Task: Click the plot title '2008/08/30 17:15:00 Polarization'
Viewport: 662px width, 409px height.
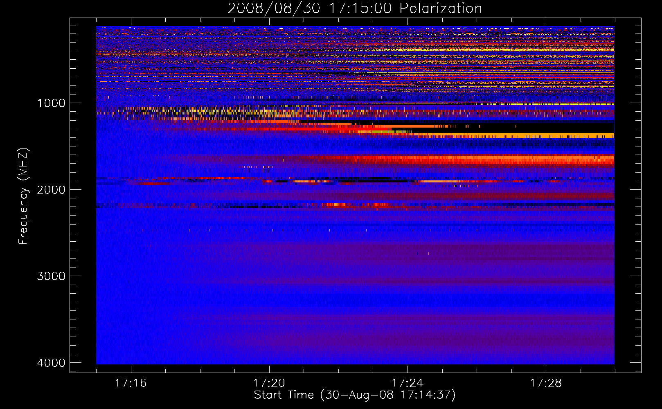Action: (355, 8)
